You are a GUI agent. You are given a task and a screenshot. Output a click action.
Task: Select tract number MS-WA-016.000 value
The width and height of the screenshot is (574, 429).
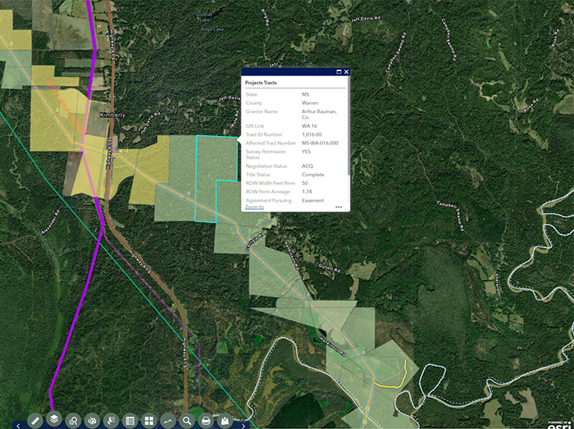pos(320,143)
